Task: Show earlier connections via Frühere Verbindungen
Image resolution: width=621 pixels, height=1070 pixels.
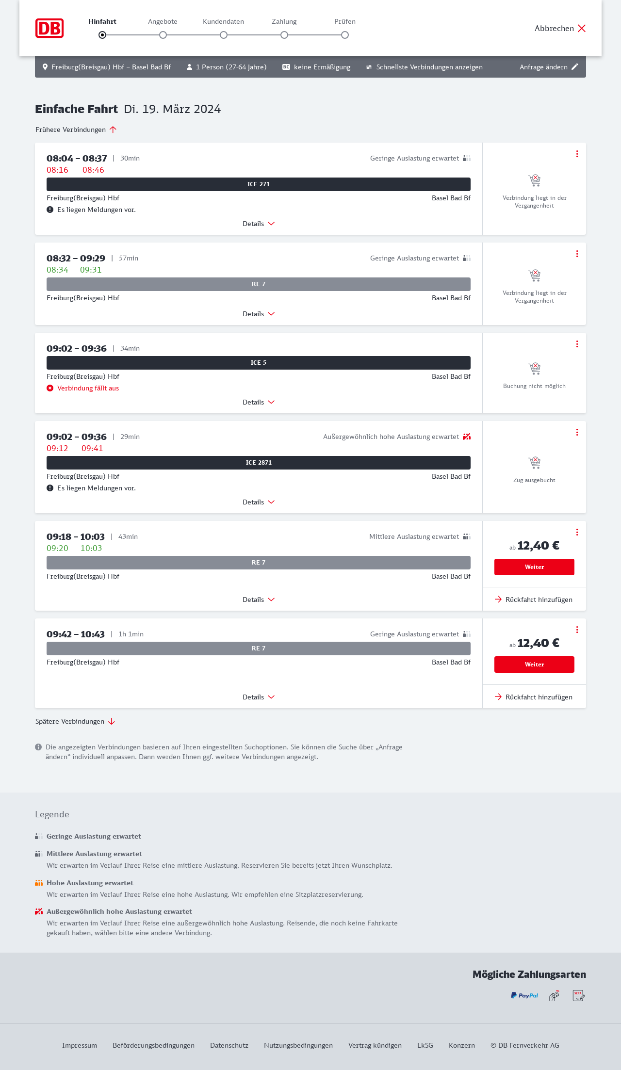Action: [76, 130]
